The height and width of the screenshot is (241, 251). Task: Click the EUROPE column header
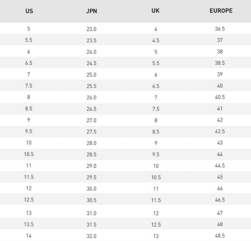pyautogui.click(x=221, y=10)
